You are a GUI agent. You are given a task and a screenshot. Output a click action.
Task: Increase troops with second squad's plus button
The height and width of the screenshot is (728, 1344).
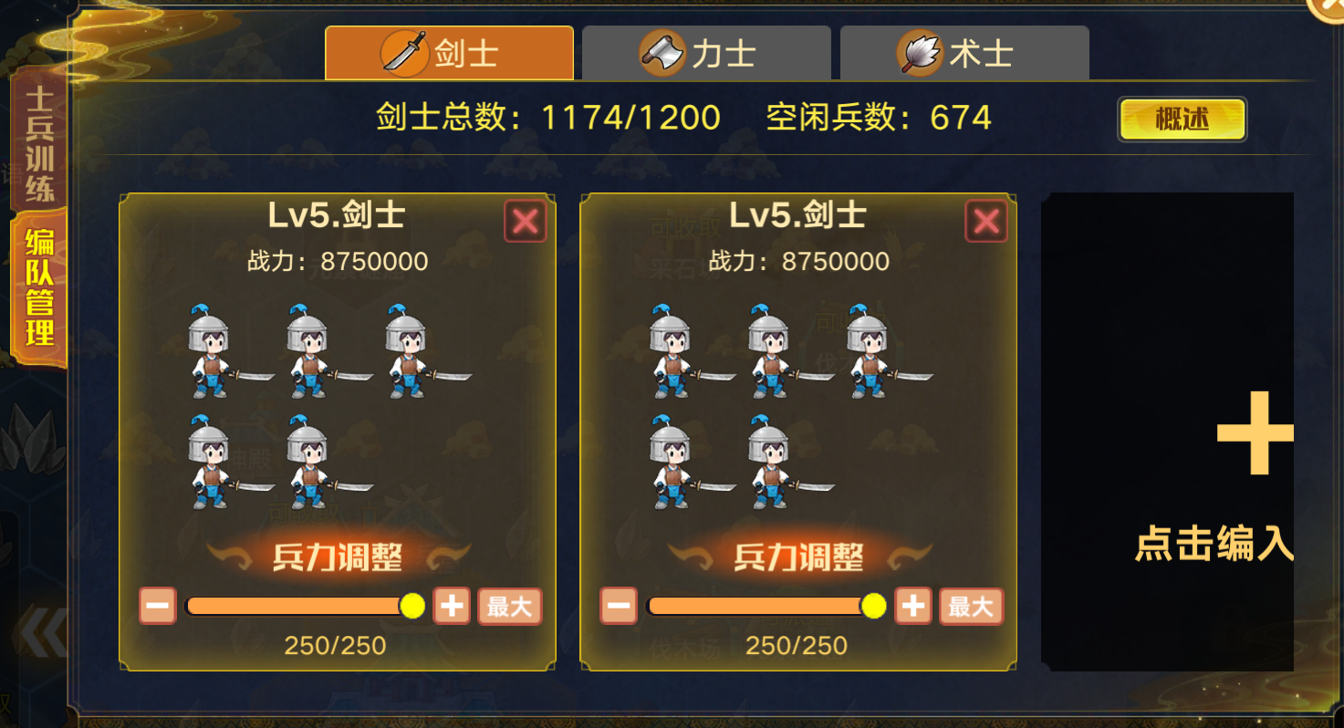[x=912, y=606]
